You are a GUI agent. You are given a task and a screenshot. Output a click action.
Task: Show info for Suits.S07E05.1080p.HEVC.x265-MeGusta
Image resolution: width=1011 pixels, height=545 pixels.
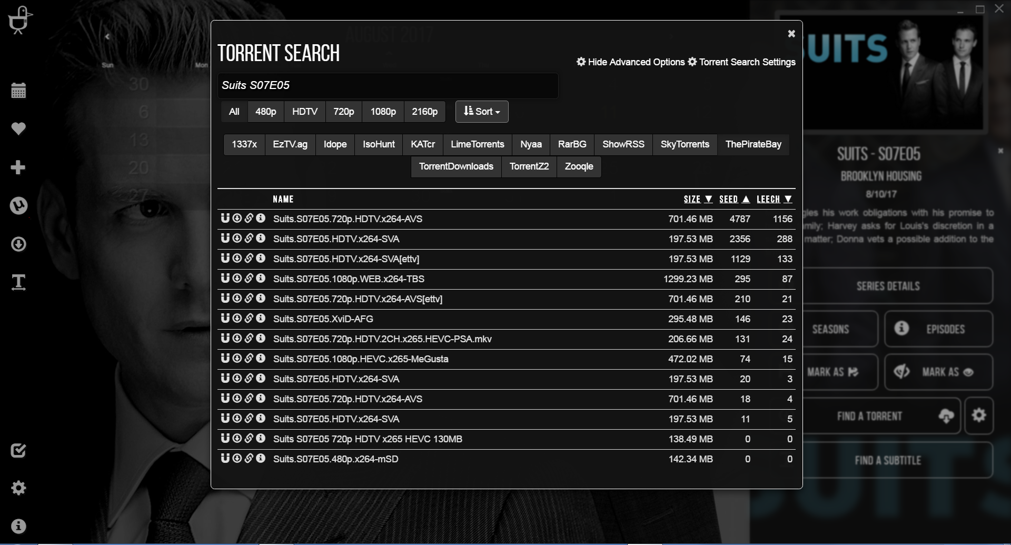tap(261, 358)
